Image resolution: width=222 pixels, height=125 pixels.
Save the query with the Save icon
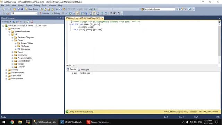(x=18, y=9)
